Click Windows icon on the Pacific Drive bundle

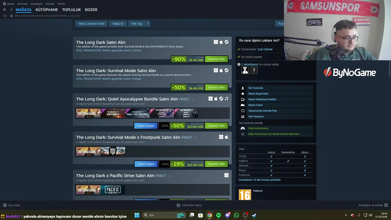coord(226,175)
